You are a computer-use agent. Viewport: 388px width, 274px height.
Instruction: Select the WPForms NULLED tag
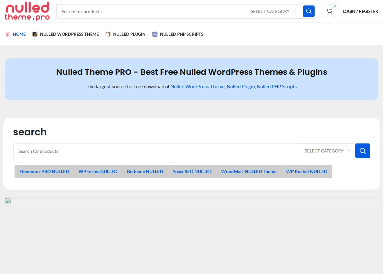(98, 171)
